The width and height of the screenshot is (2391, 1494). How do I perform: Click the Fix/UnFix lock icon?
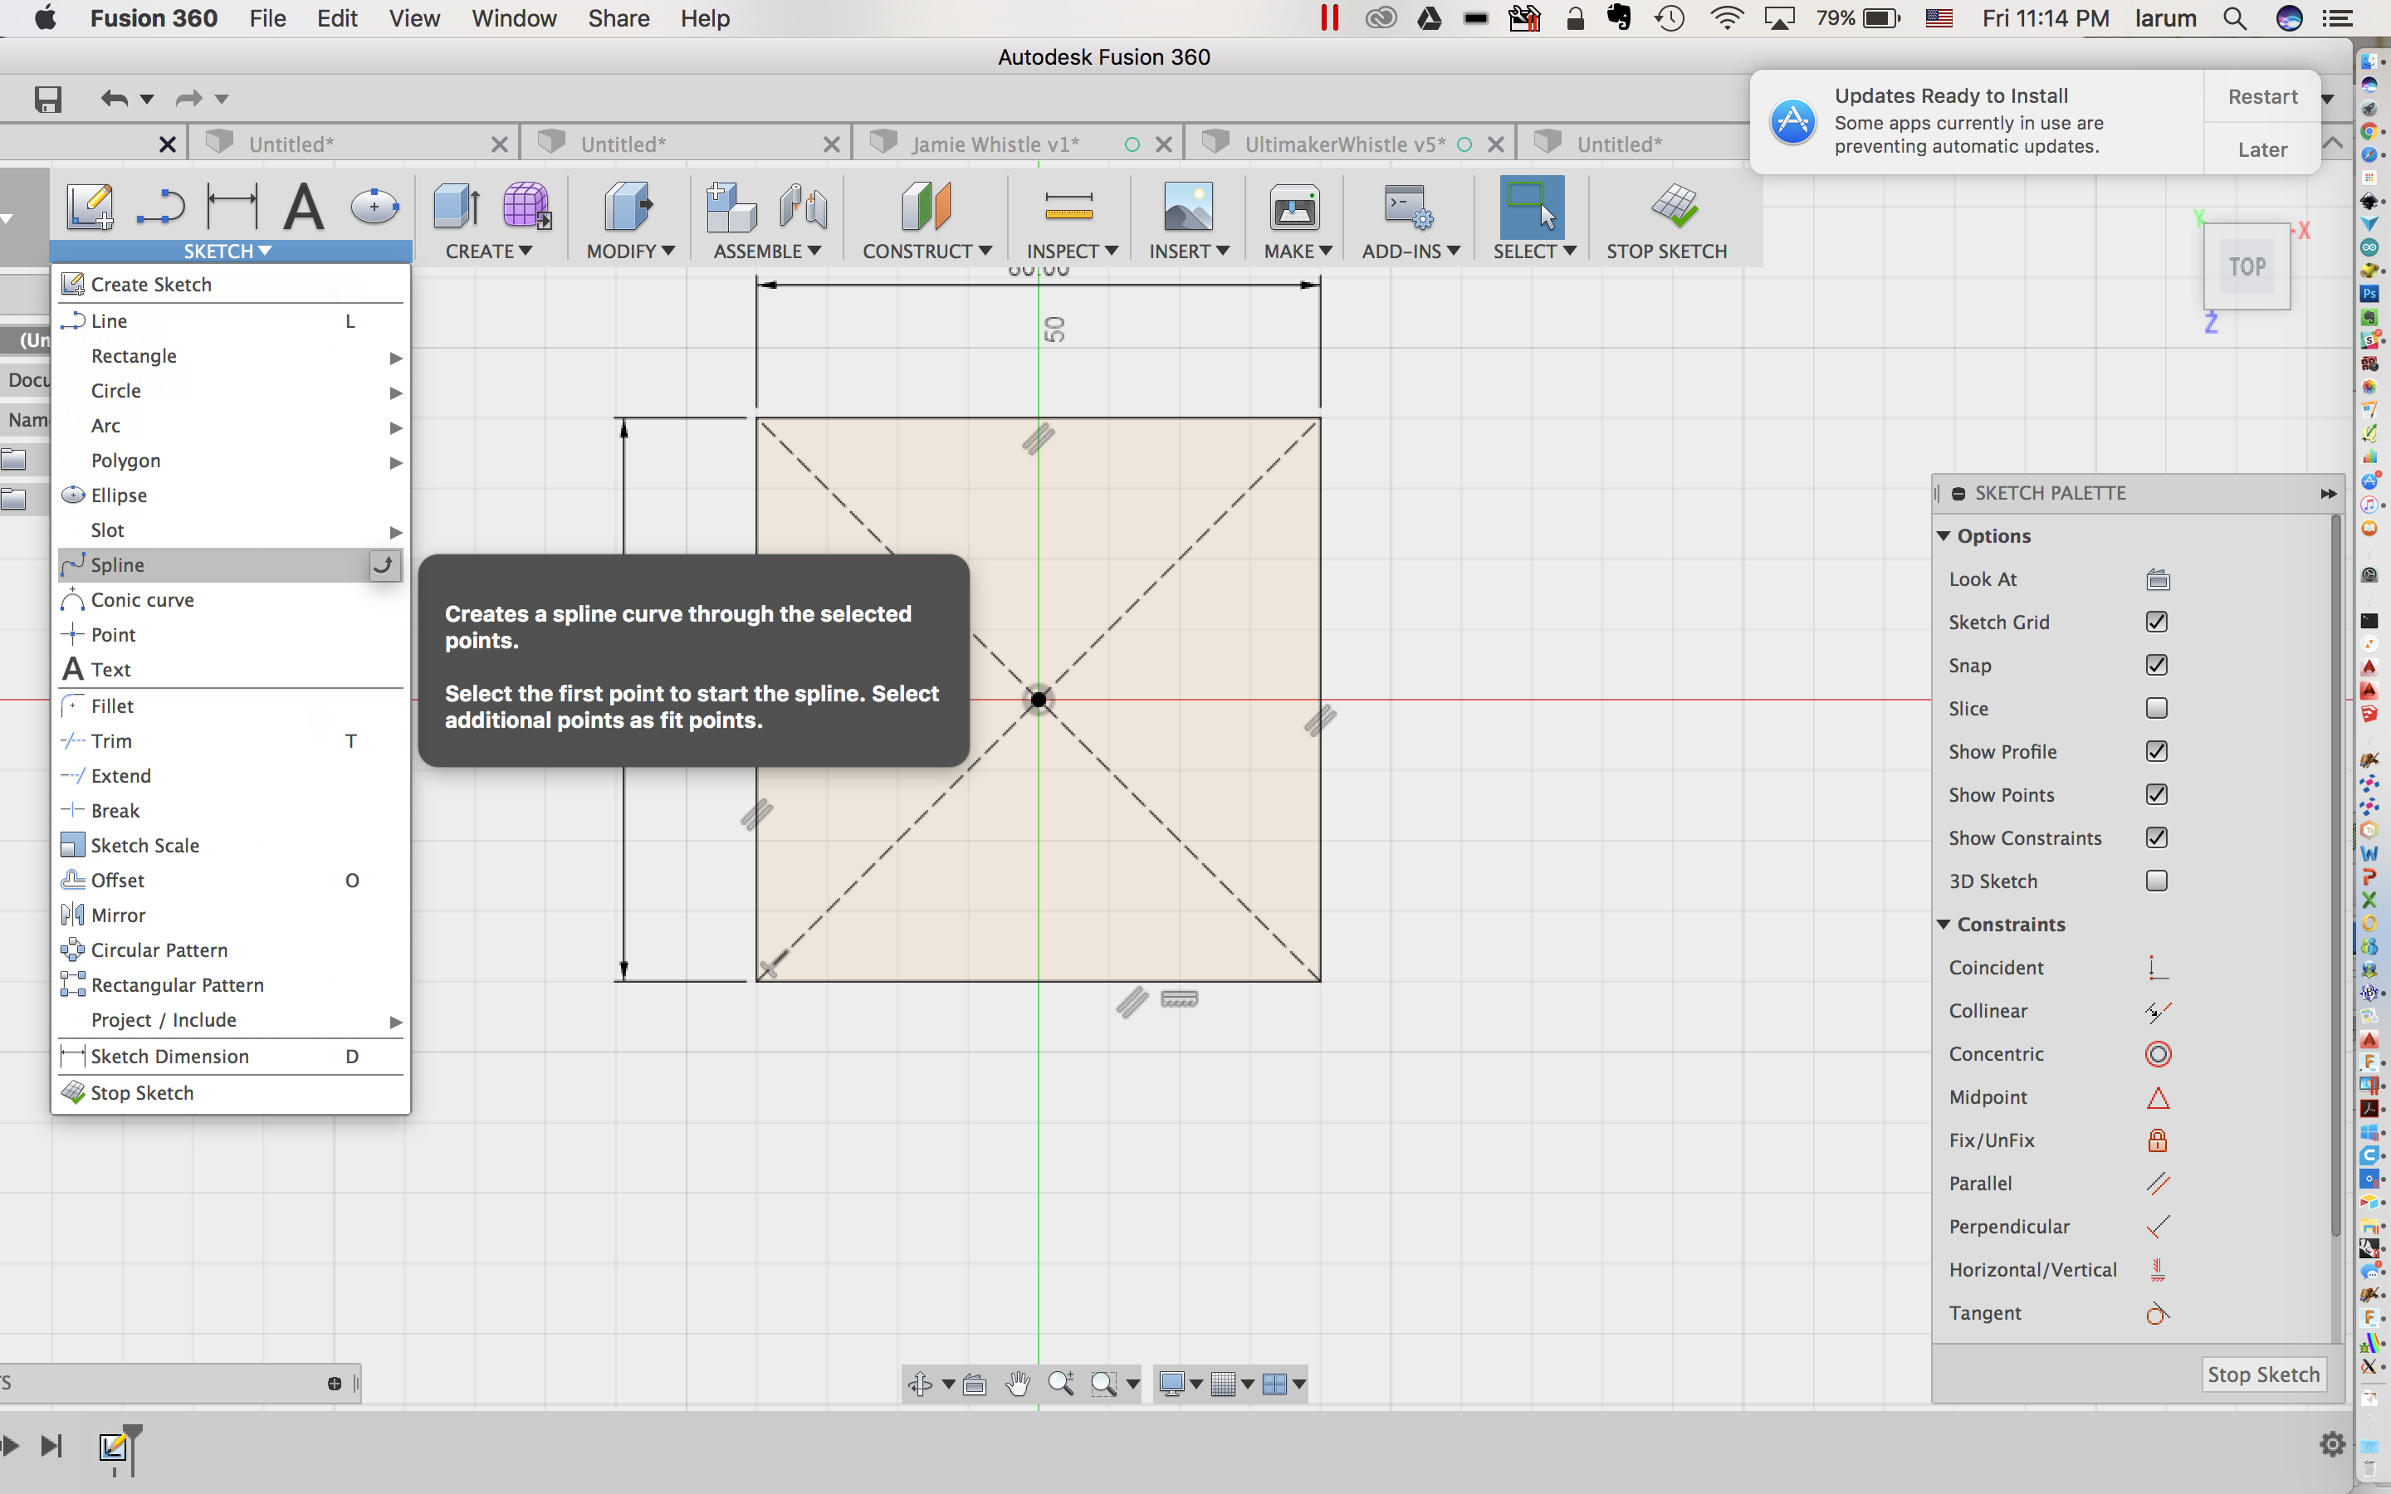pyautogui.click(x=2158, y=1141)
